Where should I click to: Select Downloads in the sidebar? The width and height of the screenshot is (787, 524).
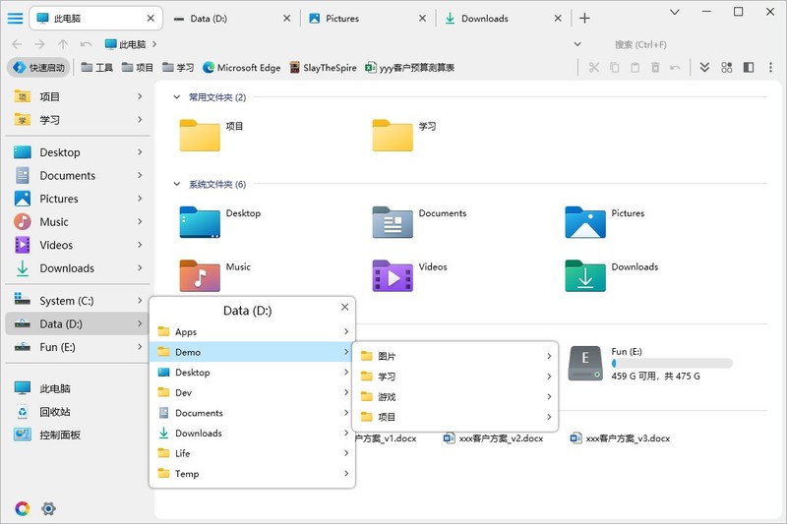point(78,268)
